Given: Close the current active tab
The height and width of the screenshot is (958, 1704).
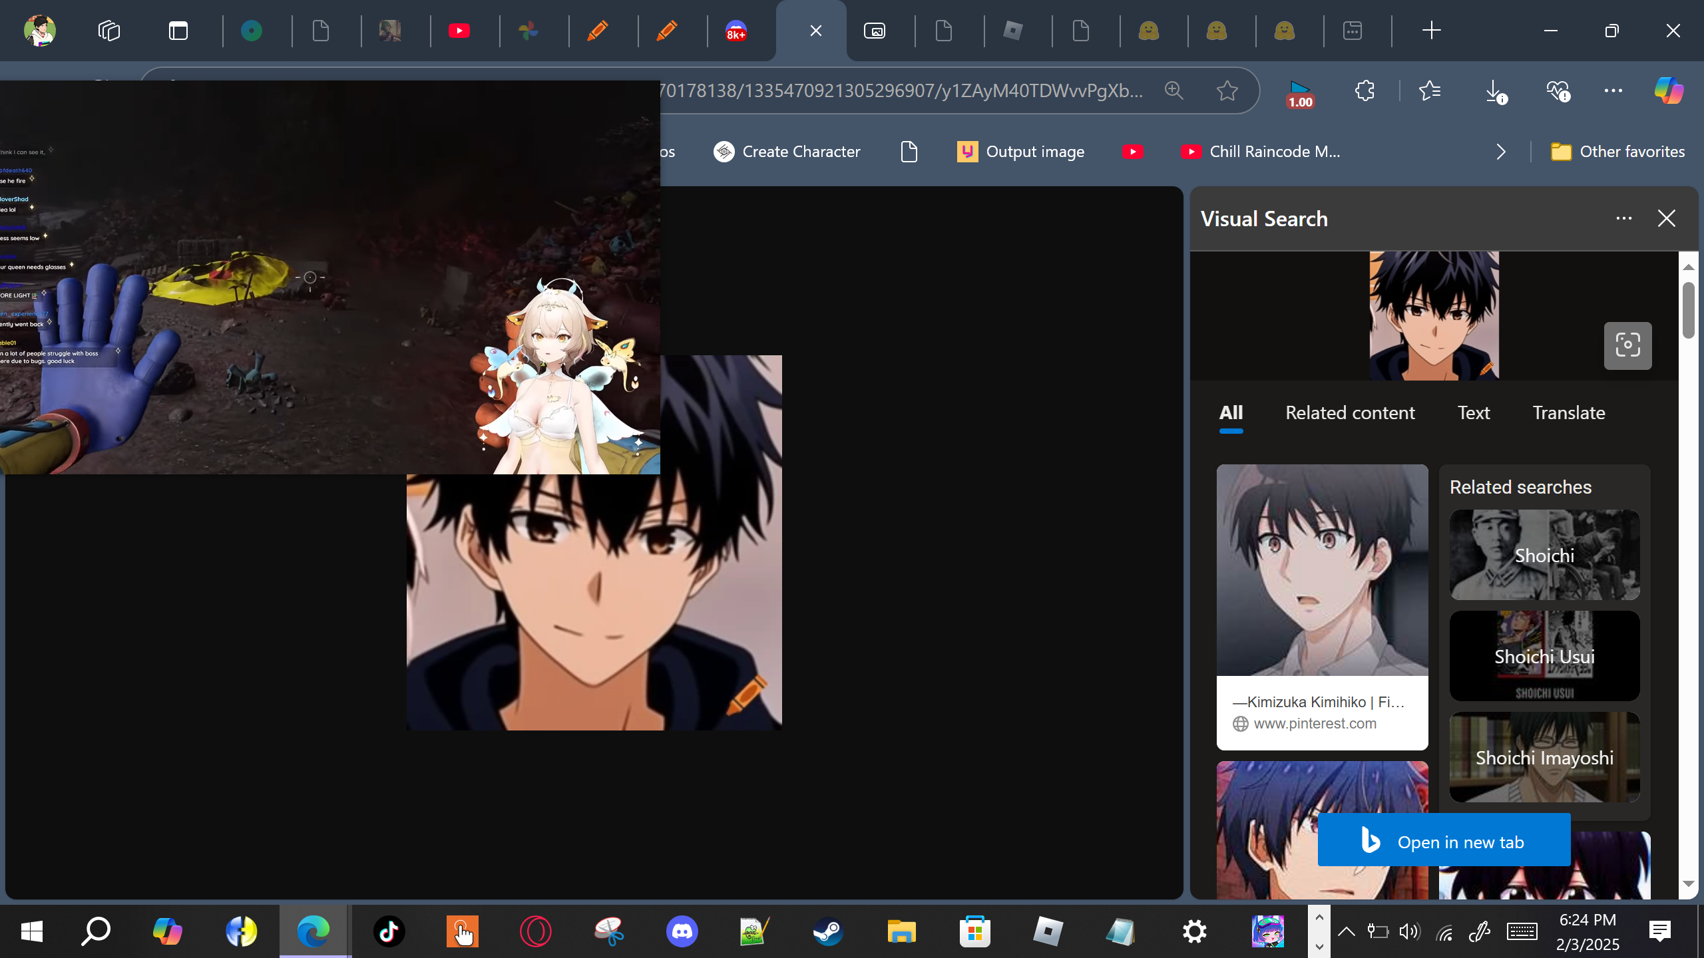Looking at the screenshot, I should pyautogui.click(x=816, y=31).
